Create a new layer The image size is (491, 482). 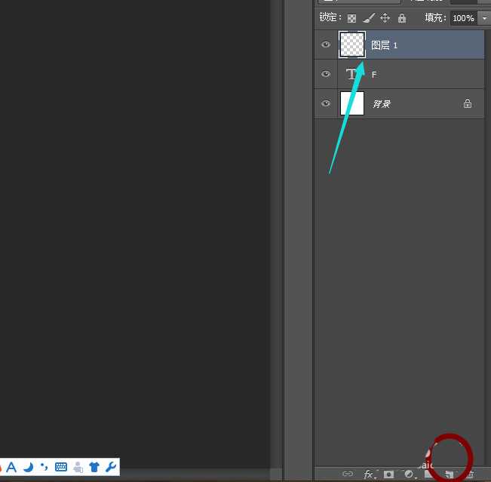coord(449,474)
